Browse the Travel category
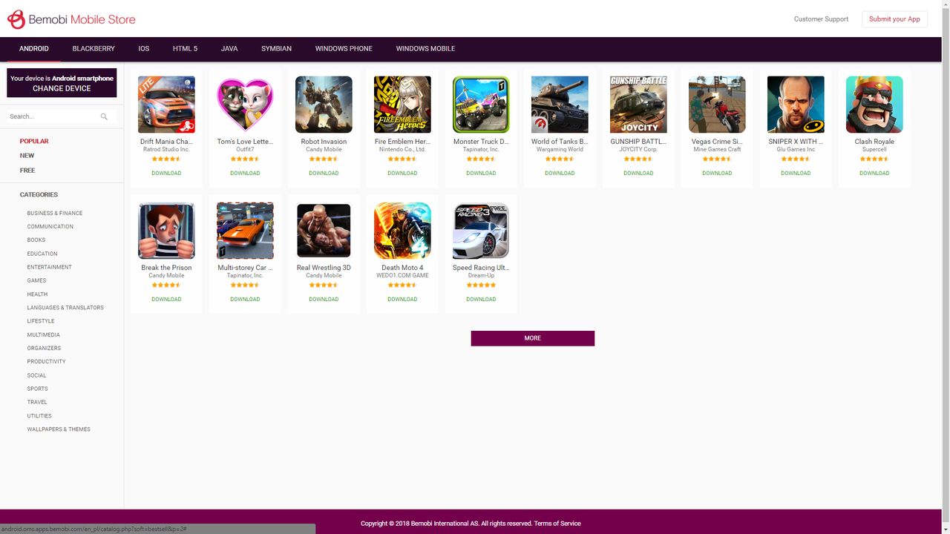This screenshot has width=950, height=534. pyautogui.click(x=37, y=402)
